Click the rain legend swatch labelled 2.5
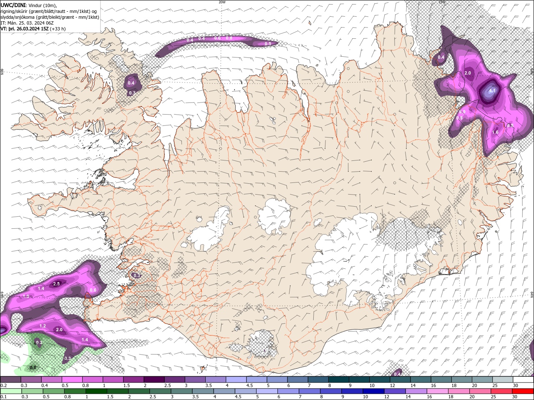Viewport: 534px width, 400px height. pos(160,391)
